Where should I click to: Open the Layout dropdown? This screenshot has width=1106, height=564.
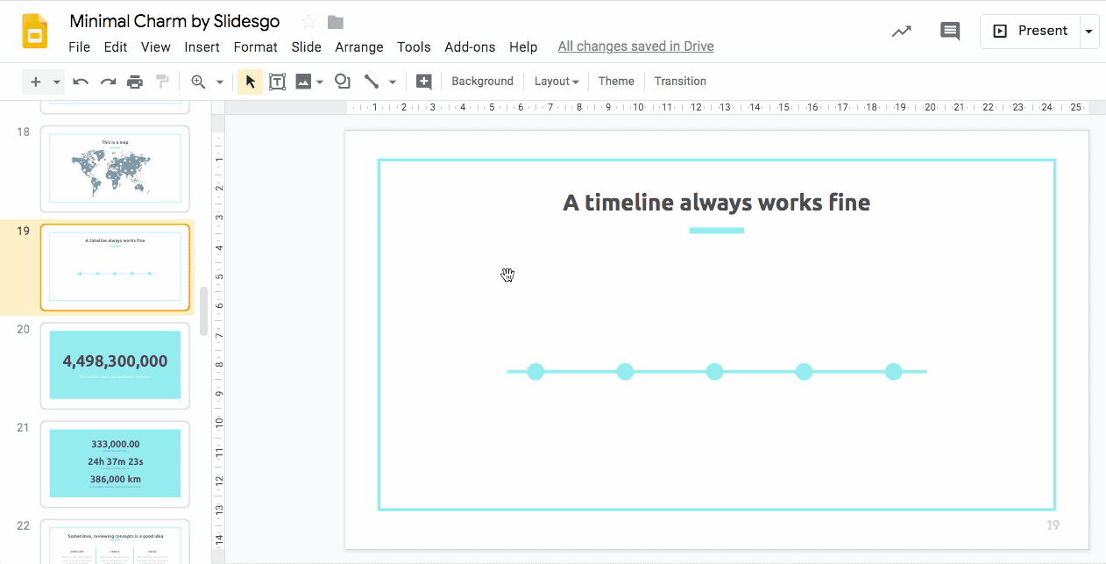(557, 82)
